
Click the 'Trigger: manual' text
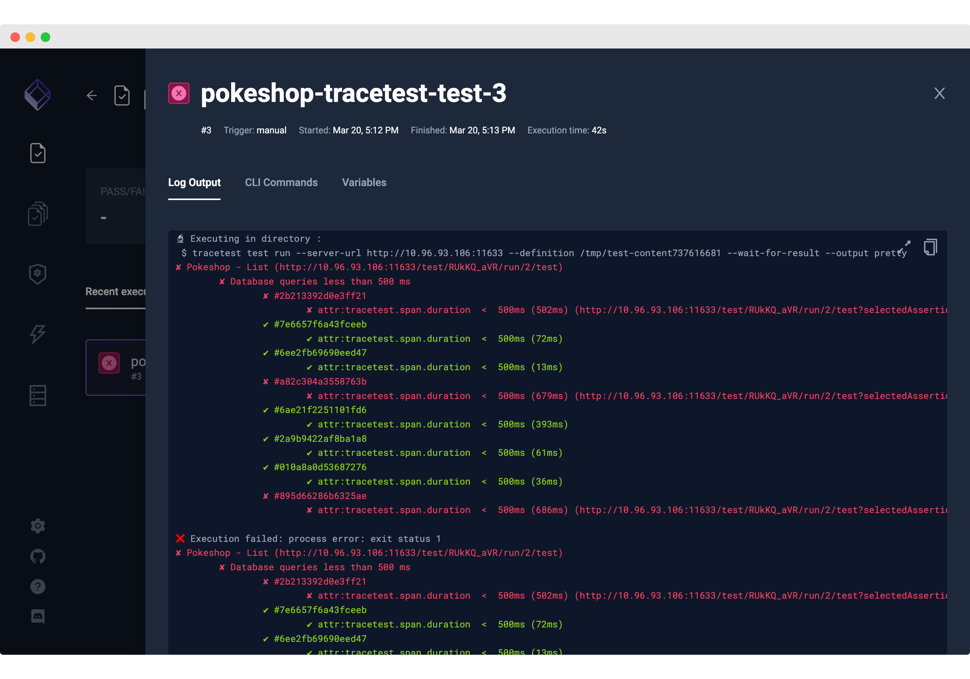point(255,130)
